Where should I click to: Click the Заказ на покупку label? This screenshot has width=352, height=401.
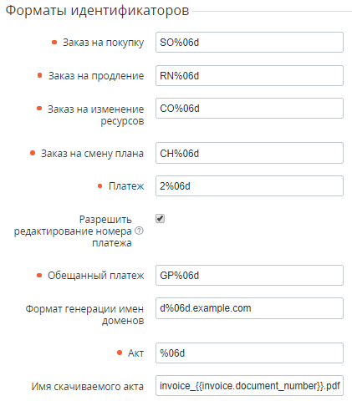[103, 43]
